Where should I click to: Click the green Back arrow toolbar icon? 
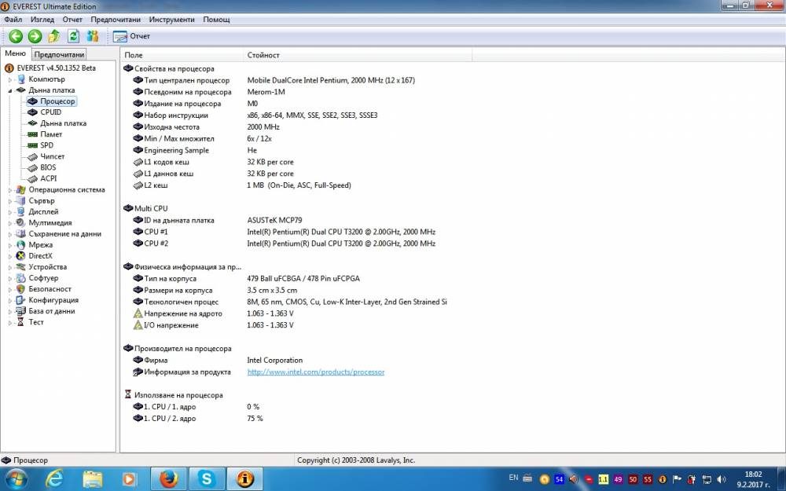(16, 36)
